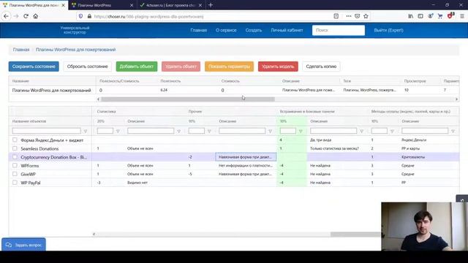Close the 4choser.ru blog tab
Viewport: 468px width, 263px height.
200,5
